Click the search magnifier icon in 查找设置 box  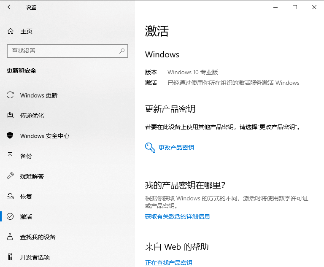pyautogui.click(x=122, y=51)
